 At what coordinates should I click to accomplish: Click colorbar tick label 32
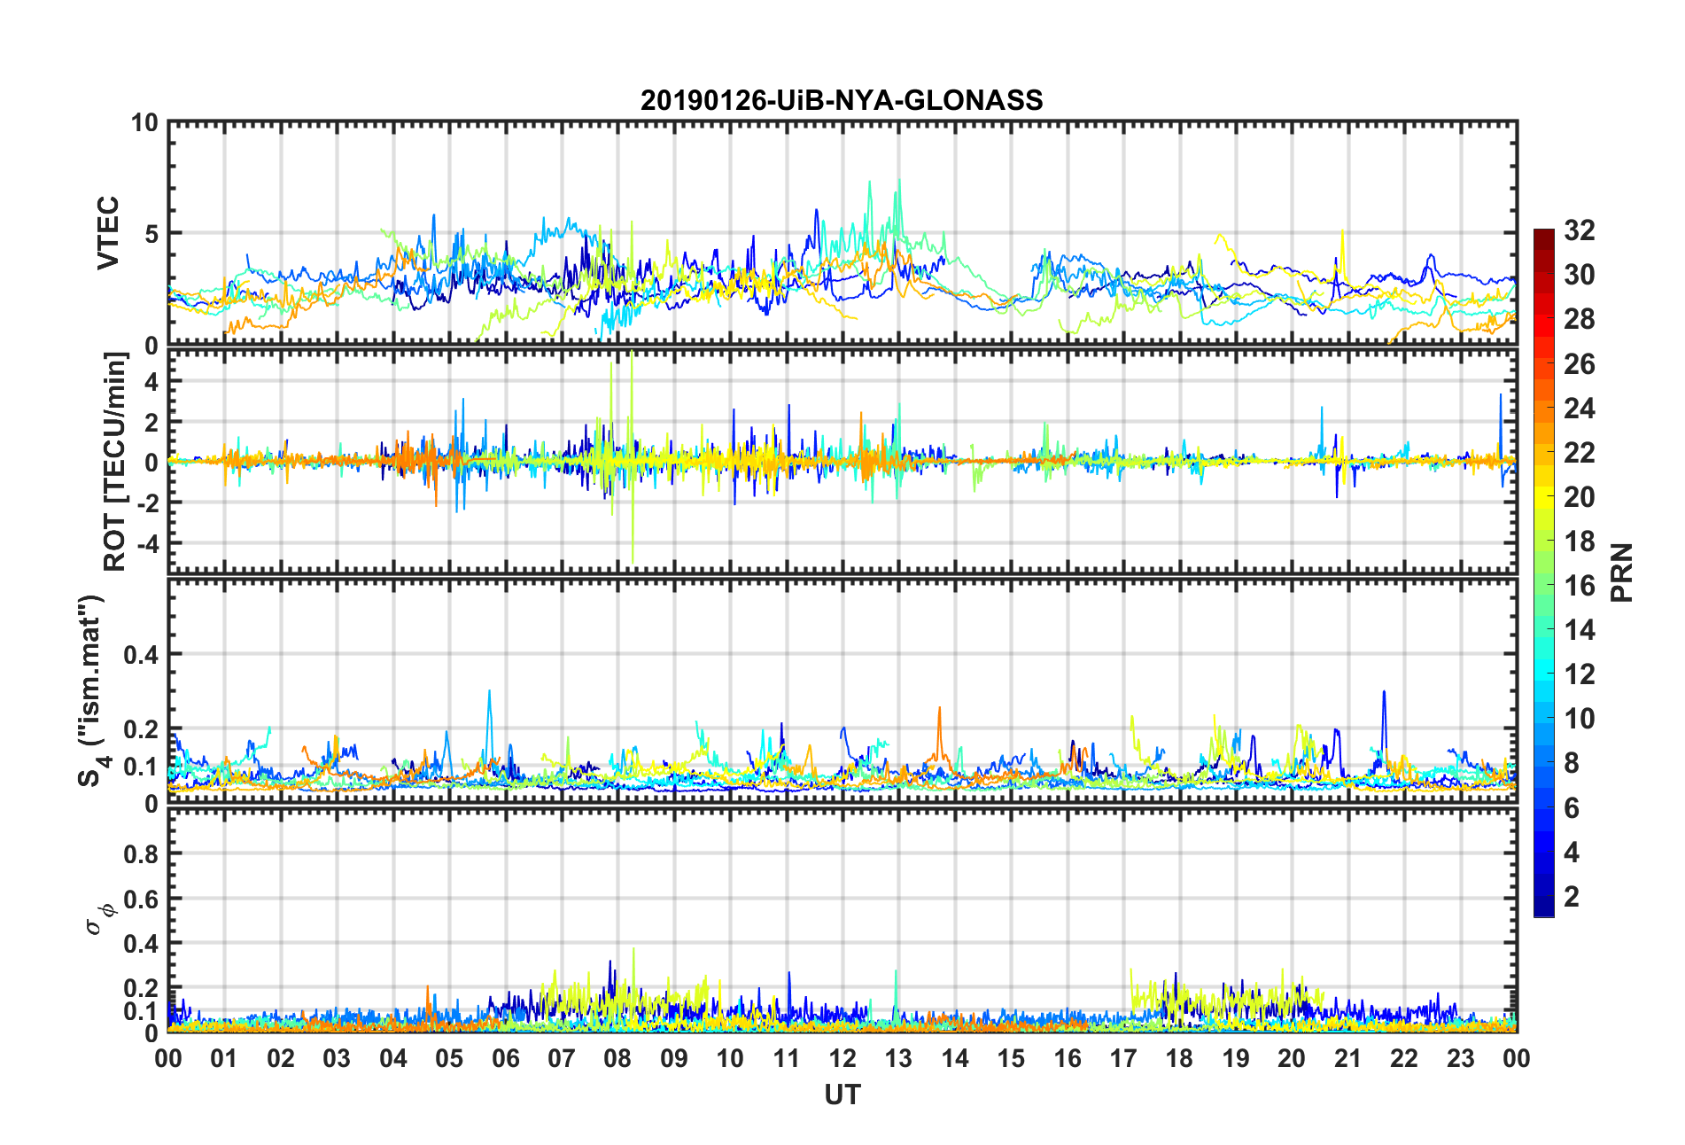pyautogui.click(x=1580, y=230)
